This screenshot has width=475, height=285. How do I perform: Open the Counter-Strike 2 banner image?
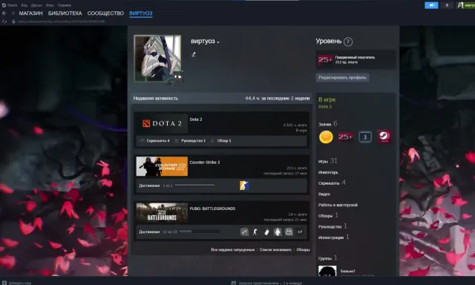tap(162, 166)
